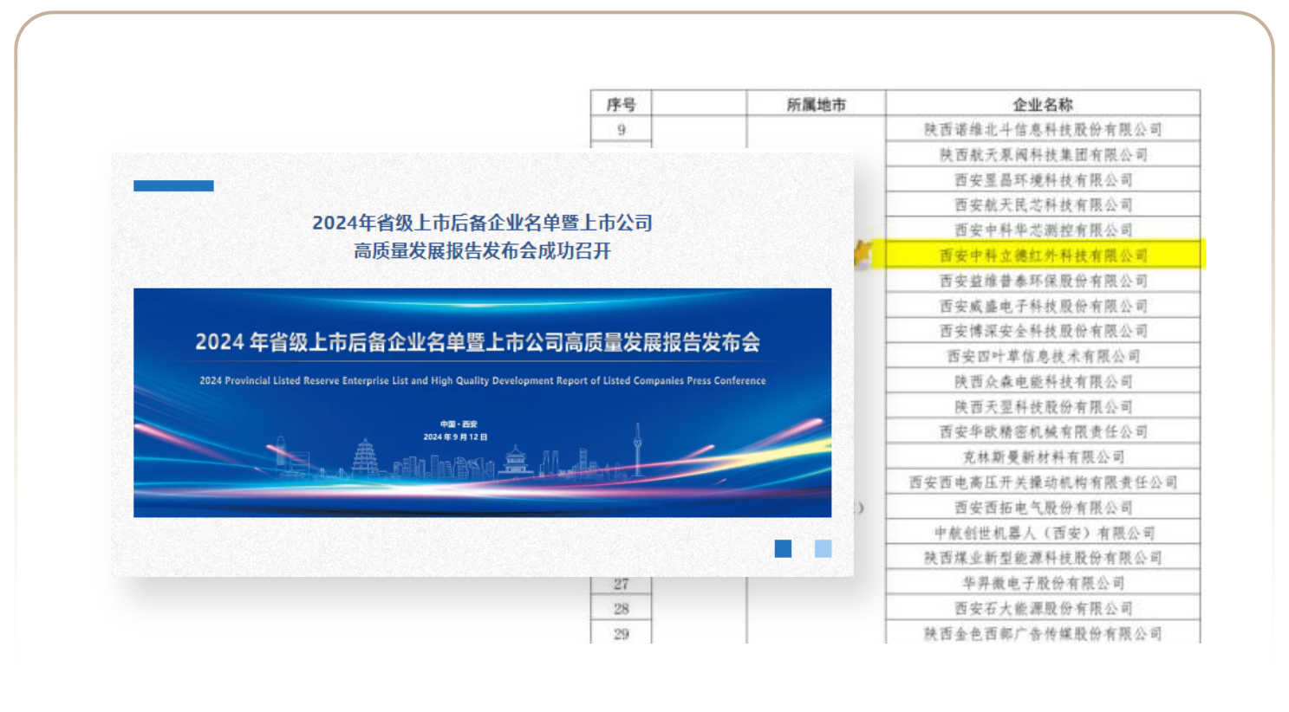
Task: Select the 企业名称 column header
Action: coord(1042,105)
